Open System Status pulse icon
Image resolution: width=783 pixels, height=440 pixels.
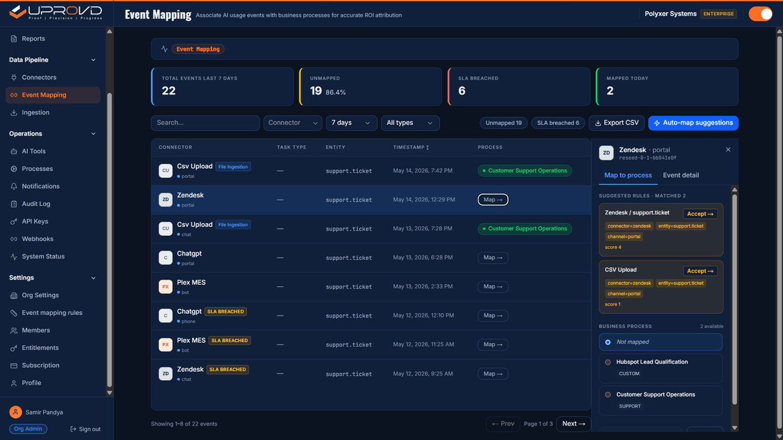click(x=14, y=257)
